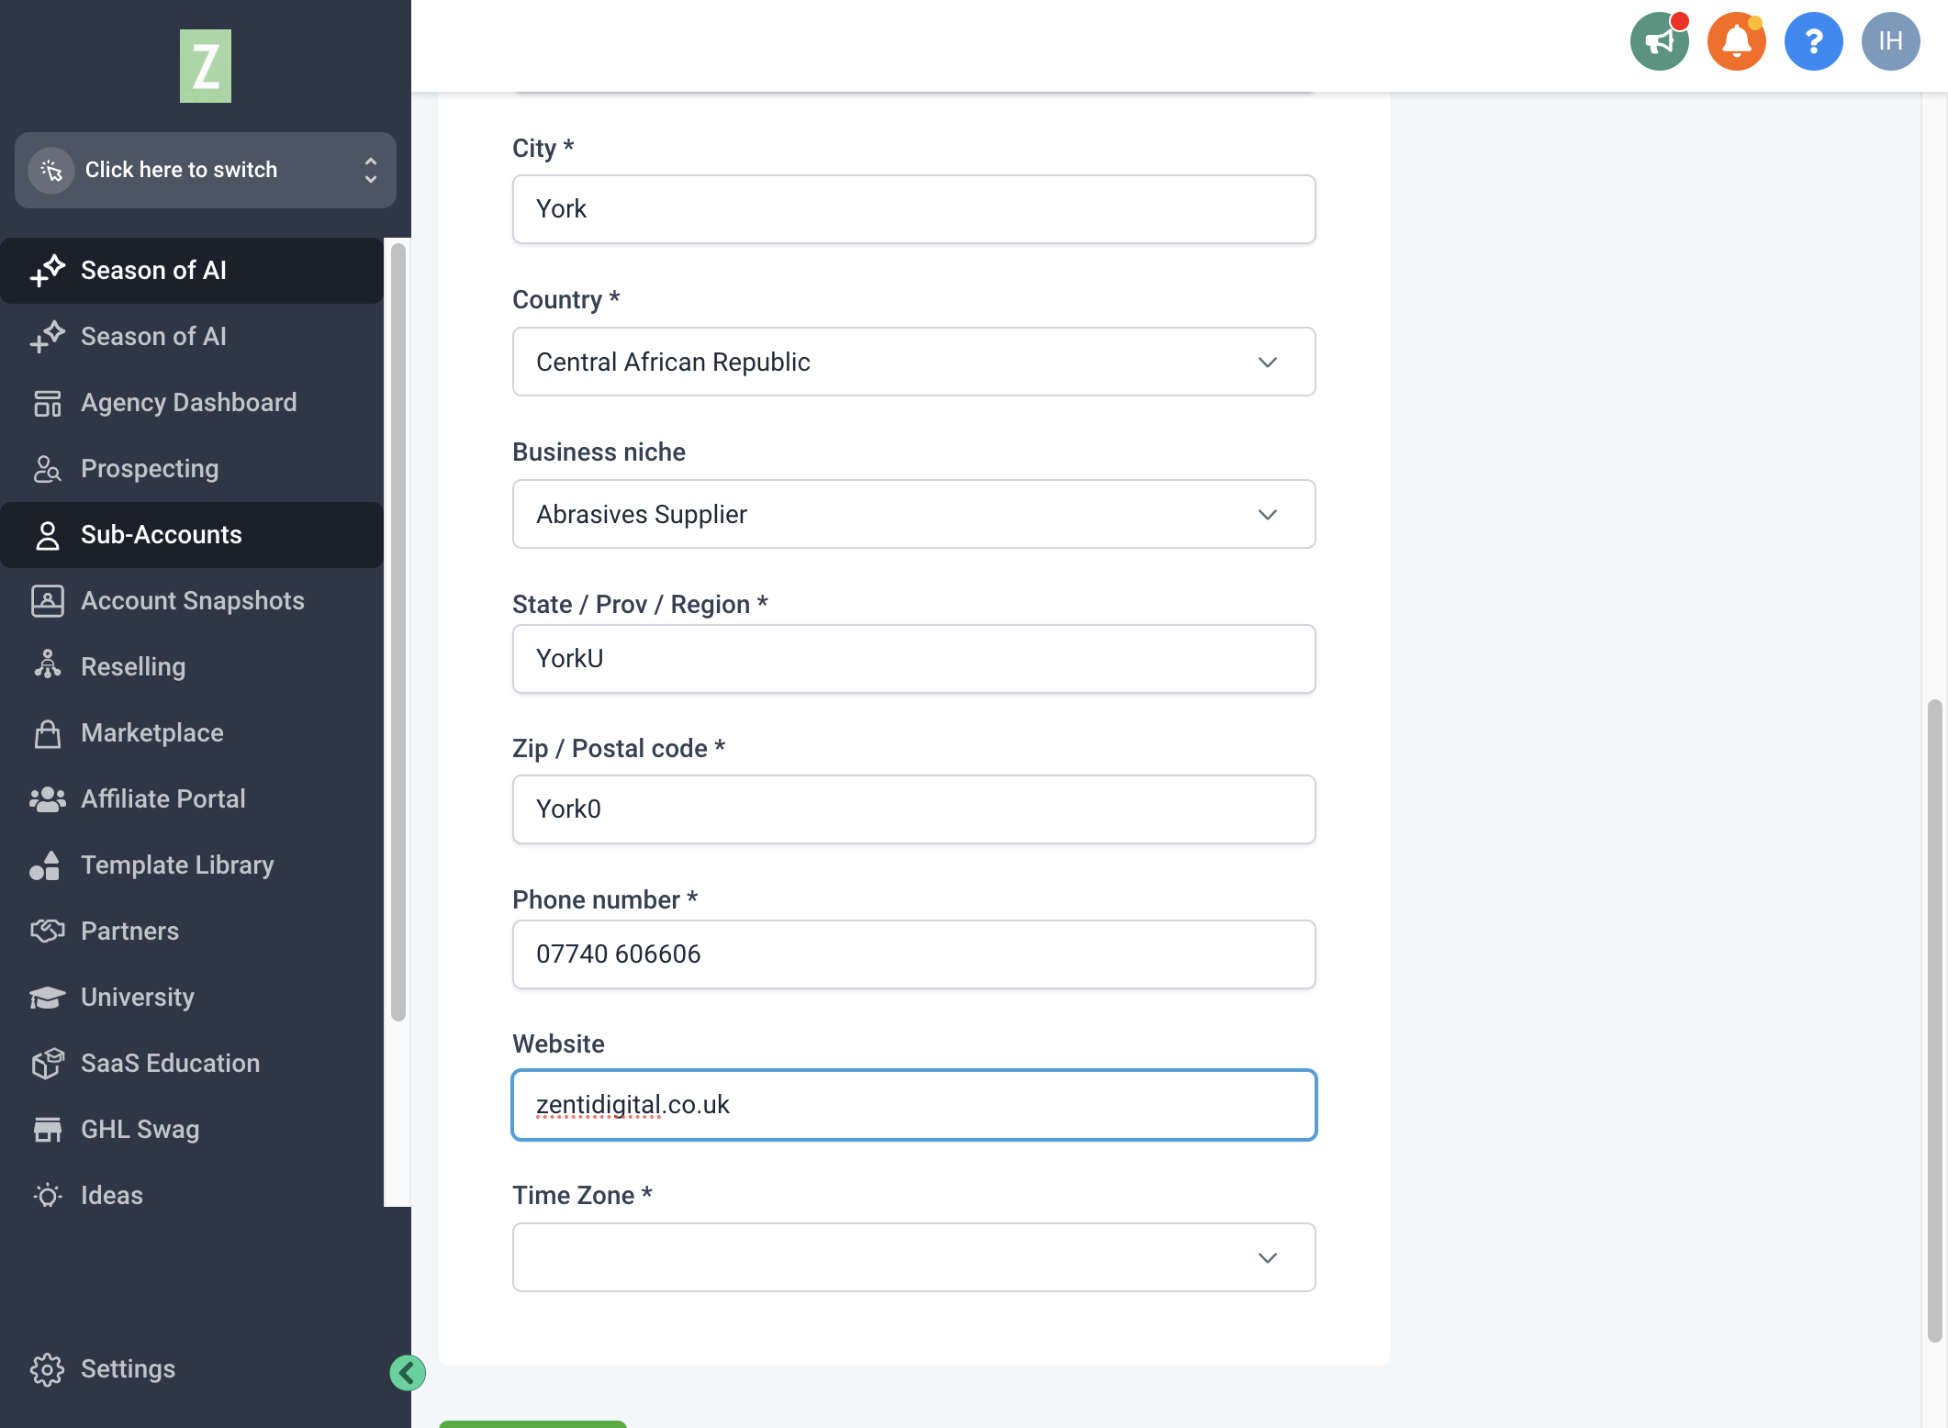Click the Affiliate Portal people icon
Image resolution: width=1948 pixels, height=1428 pixels.
coord(47,799)
